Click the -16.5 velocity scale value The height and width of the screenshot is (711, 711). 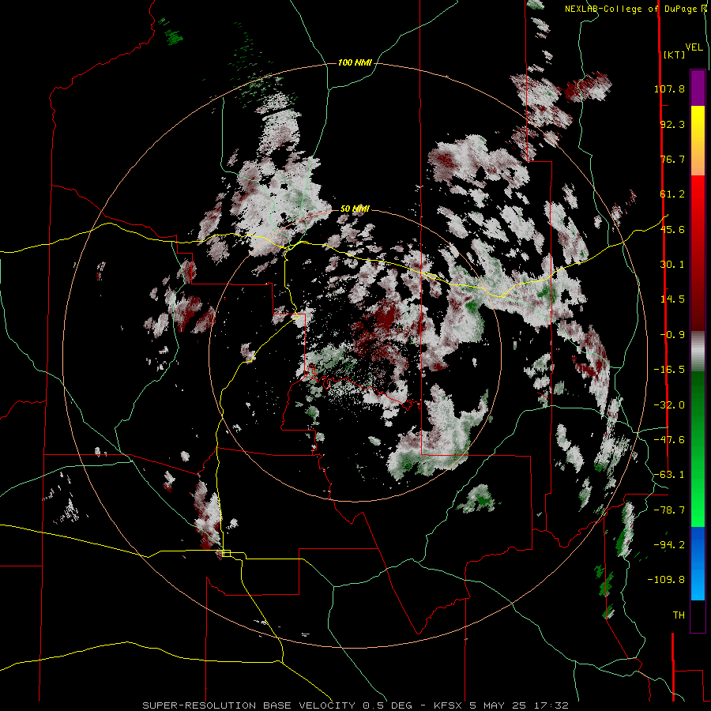click(669, 370)
